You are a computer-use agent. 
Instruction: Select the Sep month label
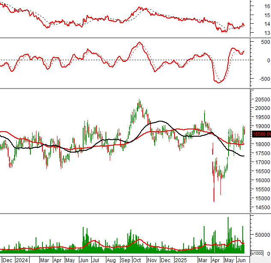(x=126, y=260)
